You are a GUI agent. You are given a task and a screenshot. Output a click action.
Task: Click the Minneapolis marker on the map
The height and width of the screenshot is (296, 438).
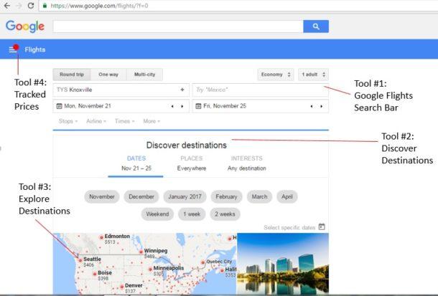point(150,269)
